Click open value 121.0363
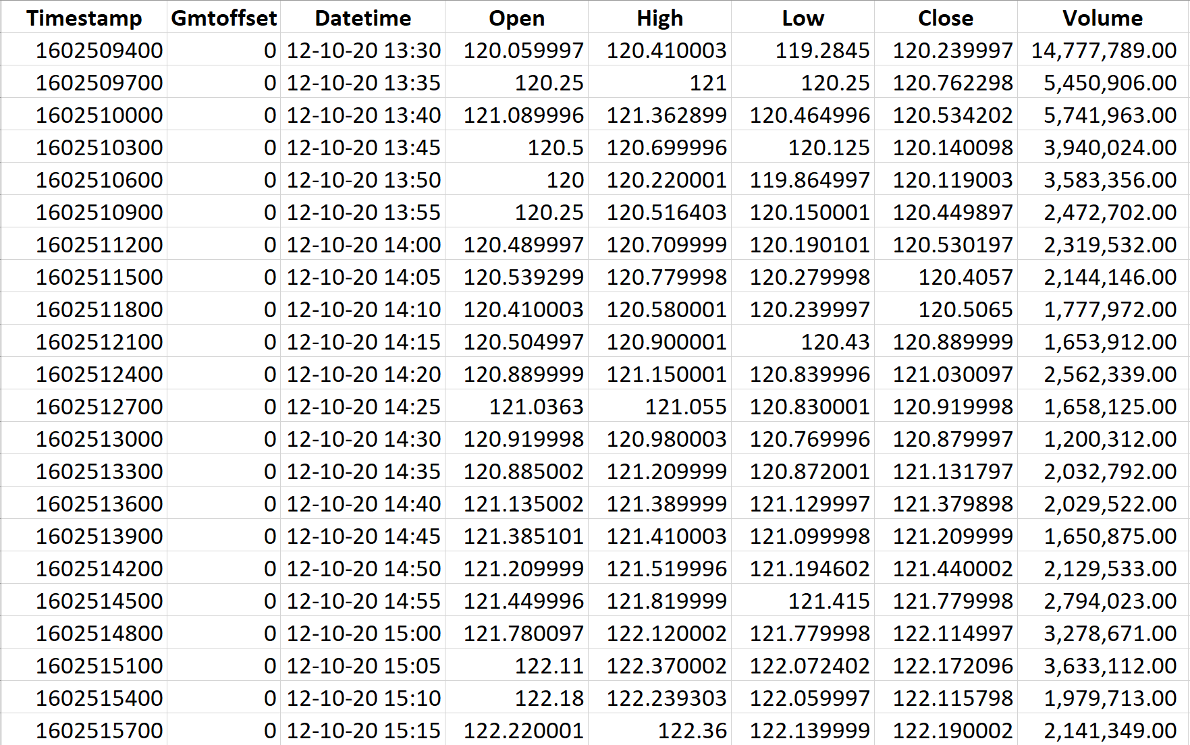 point(517,406)
